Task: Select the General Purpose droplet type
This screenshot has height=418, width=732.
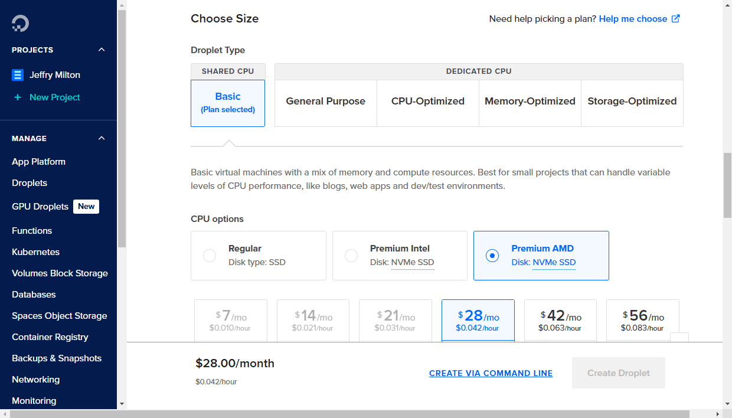Action: (x=325, y=101)
